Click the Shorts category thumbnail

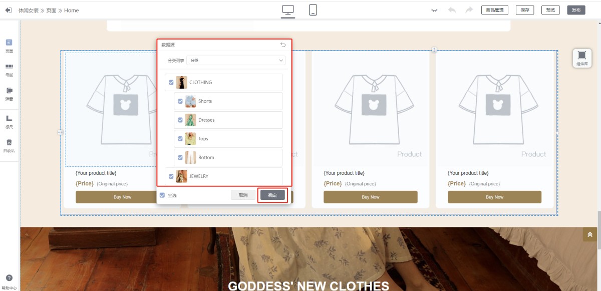click(x=190, y=101)
